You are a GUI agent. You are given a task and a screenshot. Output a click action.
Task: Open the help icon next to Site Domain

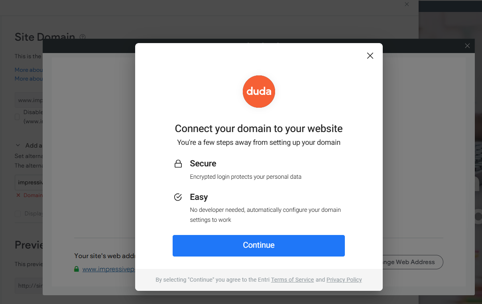click(83, 37)
